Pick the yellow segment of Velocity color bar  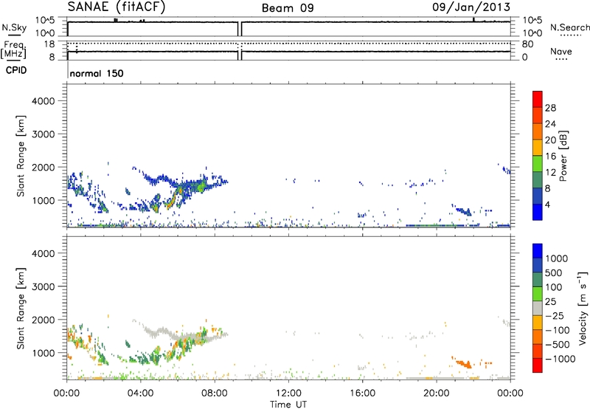click(538, 323)
